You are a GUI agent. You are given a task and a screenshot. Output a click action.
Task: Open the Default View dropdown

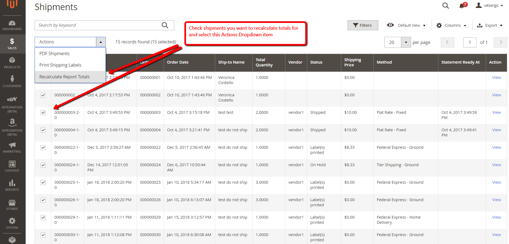tap(406, 25)
